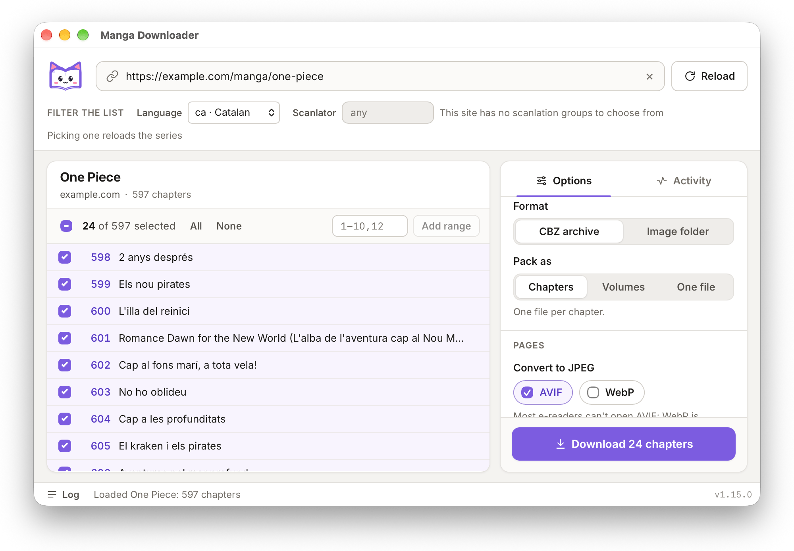Screen dimensions: 794x551
Task: Click the sliders icon on Options tab
Action: tap(542, 181)
